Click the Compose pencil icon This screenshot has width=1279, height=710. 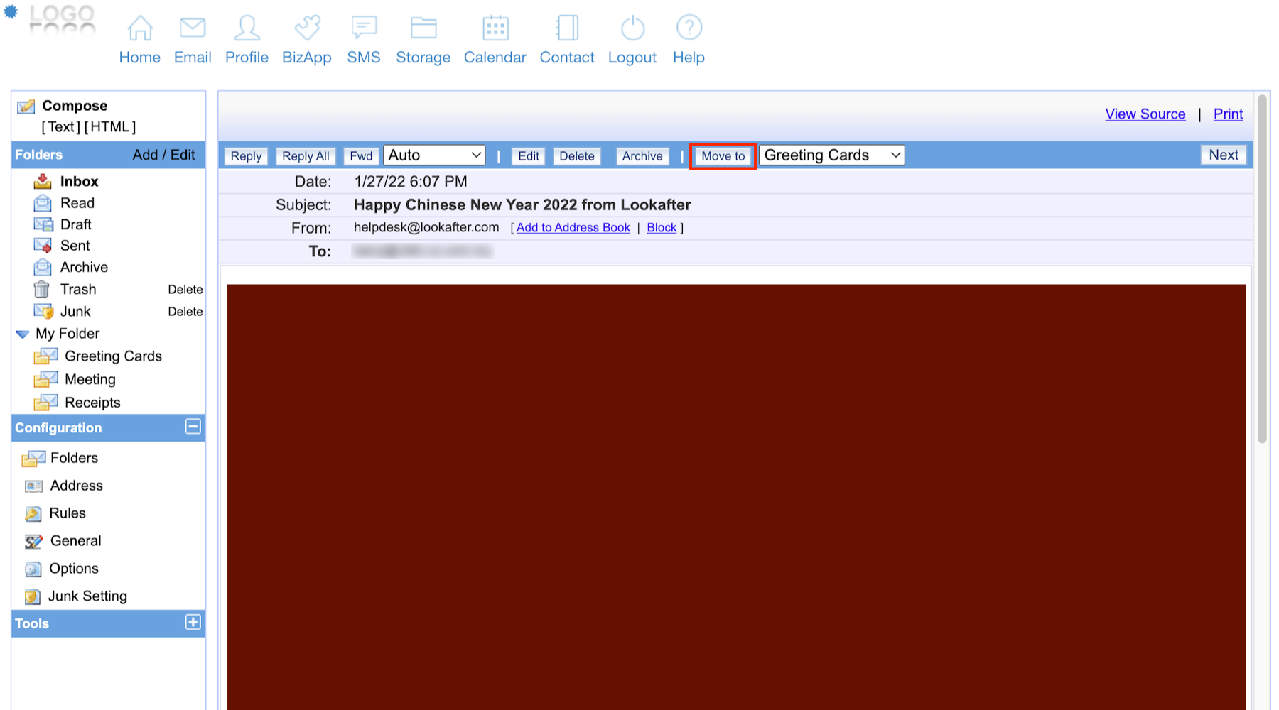[x=26, y=106]
